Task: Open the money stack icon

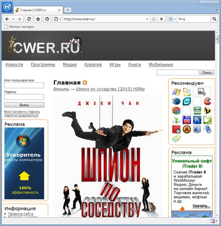Action: (176, 139)
